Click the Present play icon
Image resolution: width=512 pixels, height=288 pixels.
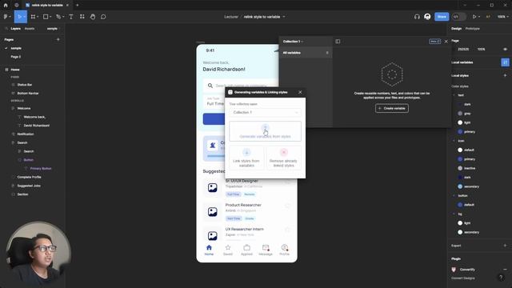click(x=474, y=17)
